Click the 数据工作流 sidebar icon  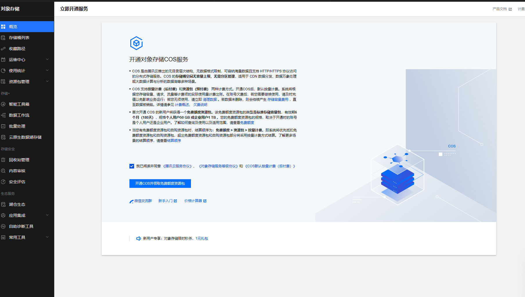point(3,115)
